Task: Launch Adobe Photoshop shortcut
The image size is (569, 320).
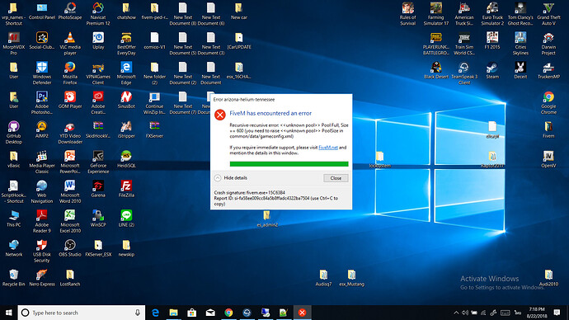Action: (x=42, y=103)
